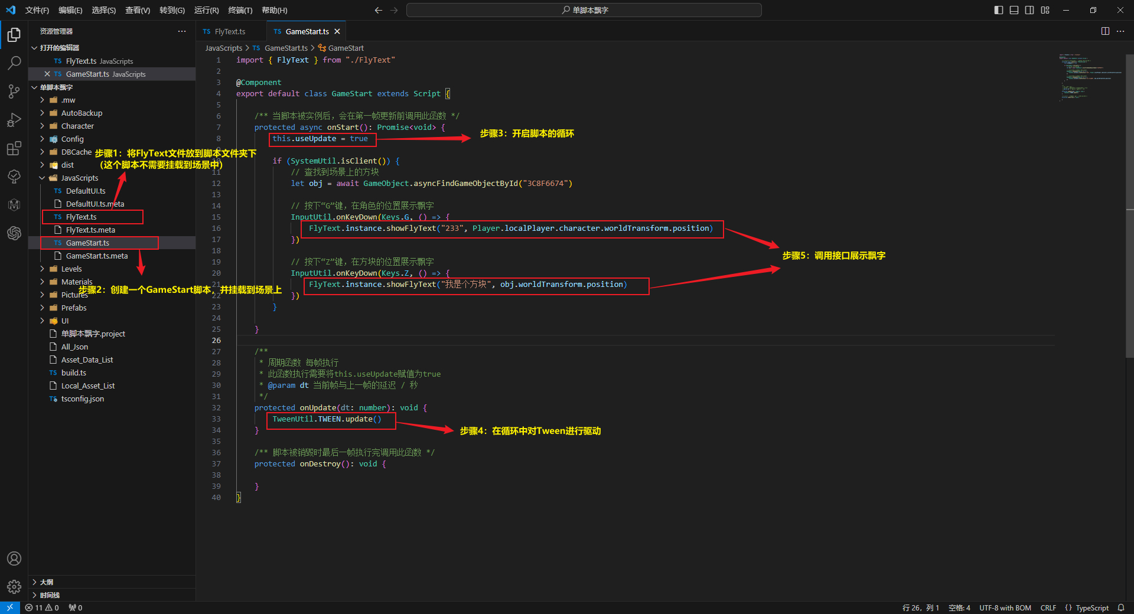The image size is (1134, 614).
Task: Open the Explorer view in activity bar
Action: point(14,35)
